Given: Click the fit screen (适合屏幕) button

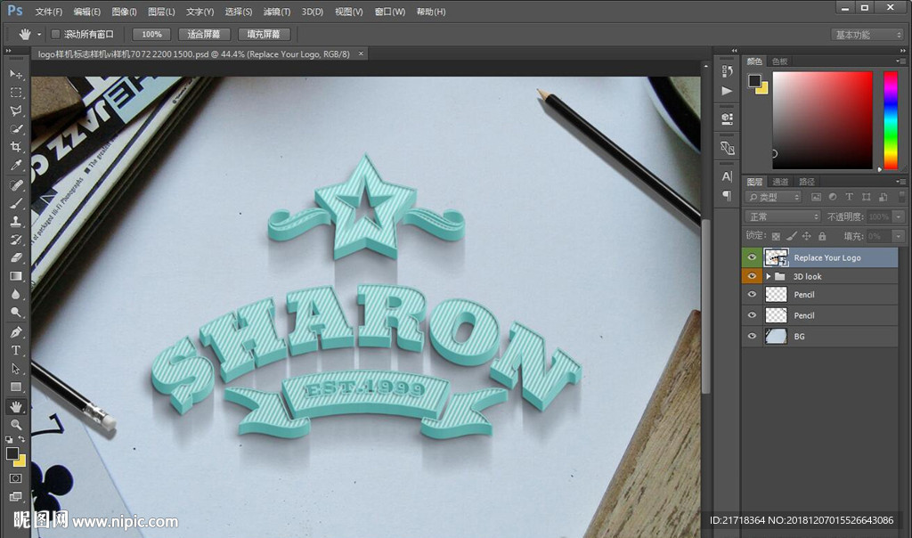Looking at the screenshot, I should pos(204,35).
